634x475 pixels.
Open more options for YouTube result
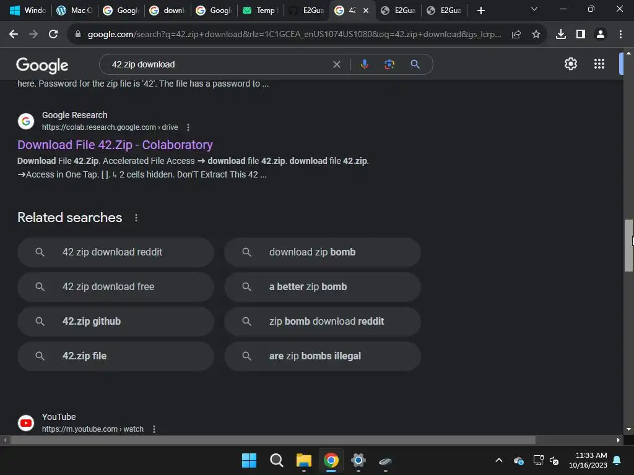(154, 429)
